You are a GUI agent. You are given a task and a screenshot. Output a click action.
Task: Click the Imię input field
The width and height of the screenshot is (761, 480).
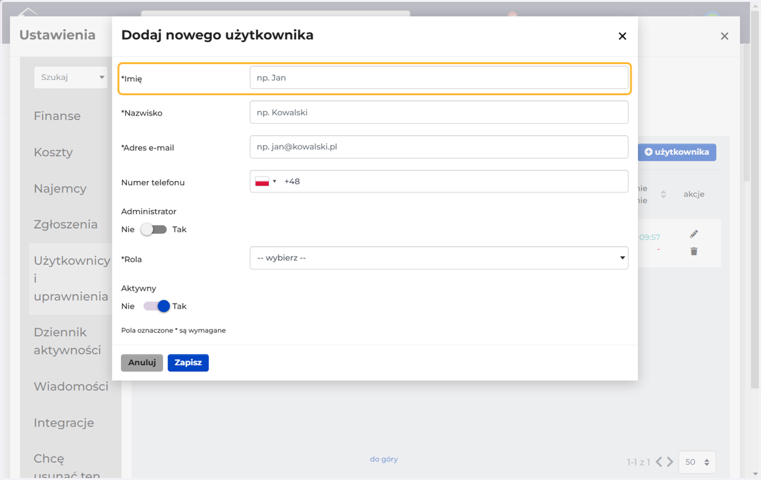point(439,77)
